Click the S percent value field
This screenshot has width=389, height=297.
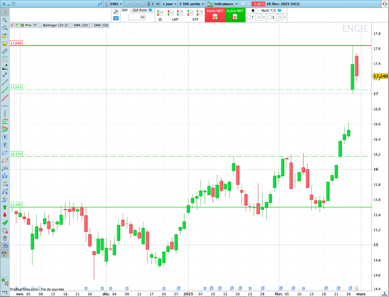click(279, 17)
